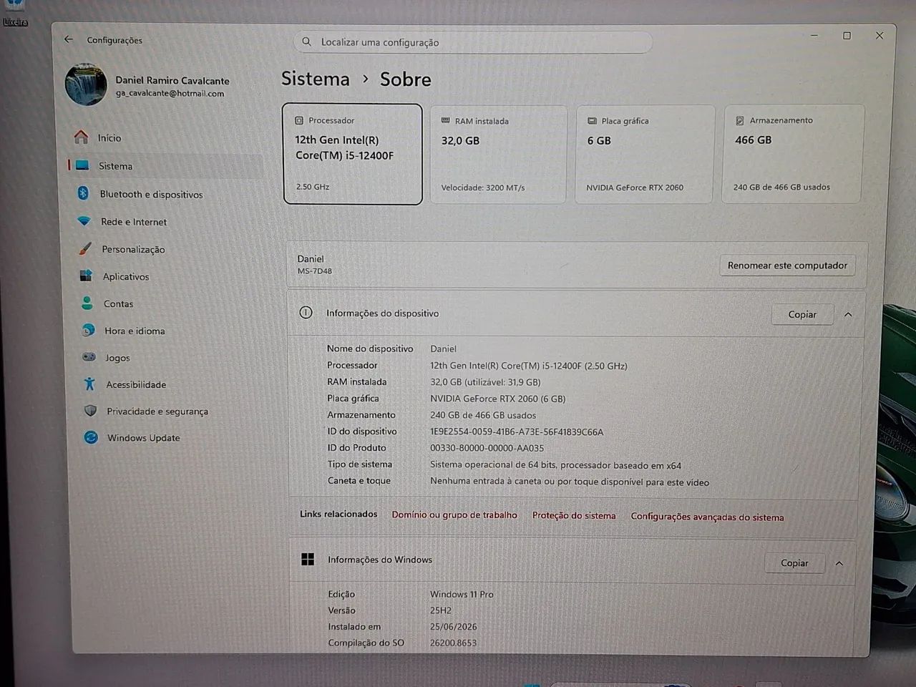
Task: Open Domínio ou grupo de trabalho link
Action: (x=454, y=515)
